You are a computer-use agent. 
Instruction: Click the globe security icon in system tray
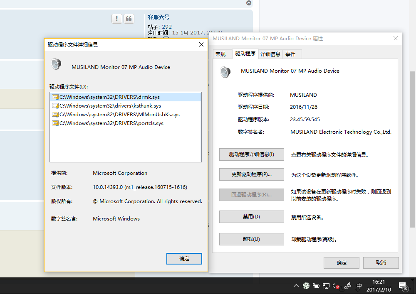306,286
